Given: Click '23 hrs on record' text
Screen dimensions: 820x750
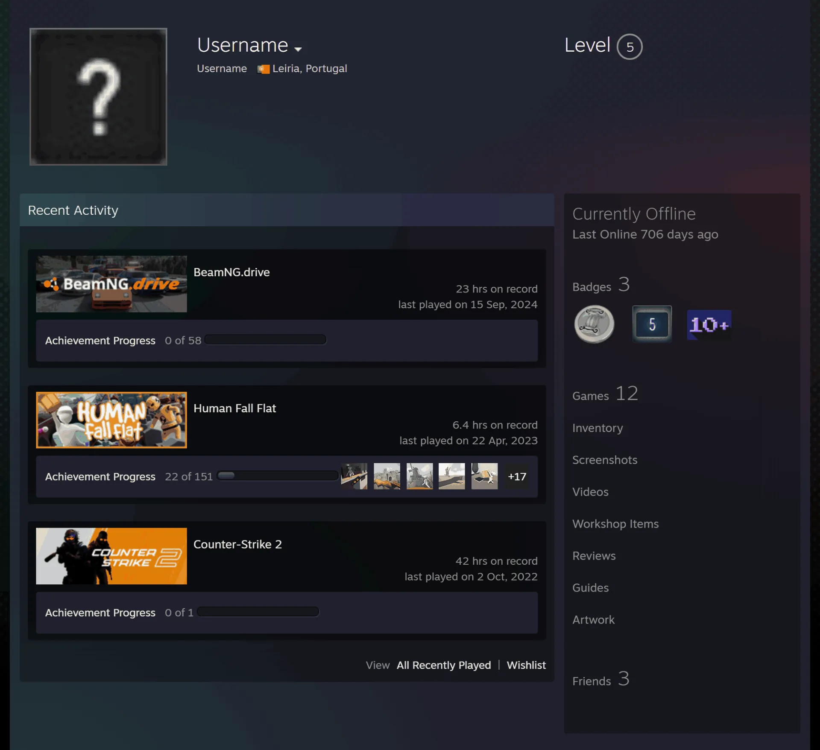Looking at the screenshot, I should tap(497, 289).
